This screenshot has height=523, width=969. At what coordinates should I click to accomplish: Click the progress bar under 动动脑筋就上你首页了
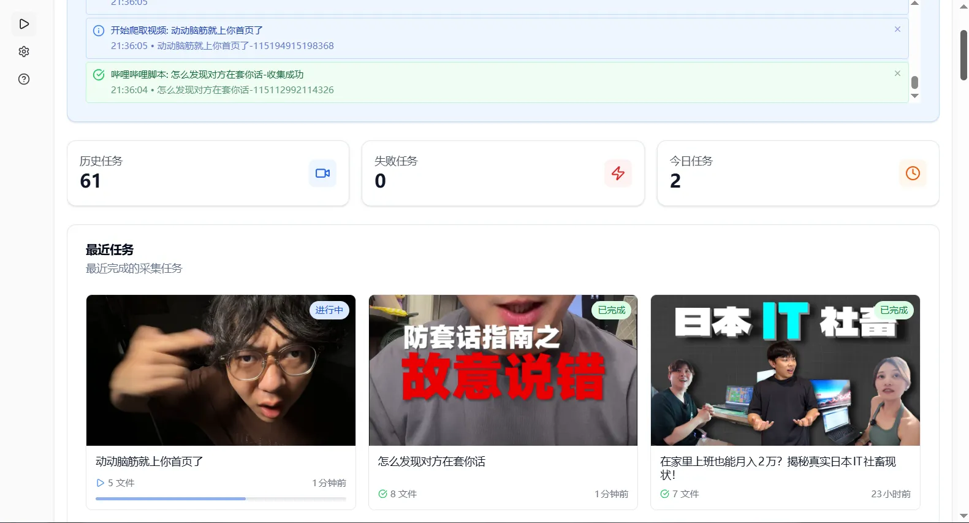pos(221,498)
